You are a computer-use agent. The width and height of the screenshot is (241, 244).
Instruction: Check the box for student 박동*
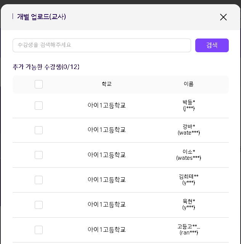(39, 106)
